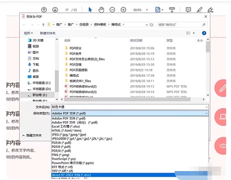Click the save type combo box
The image size is (231, 180).
pos(130,113)
